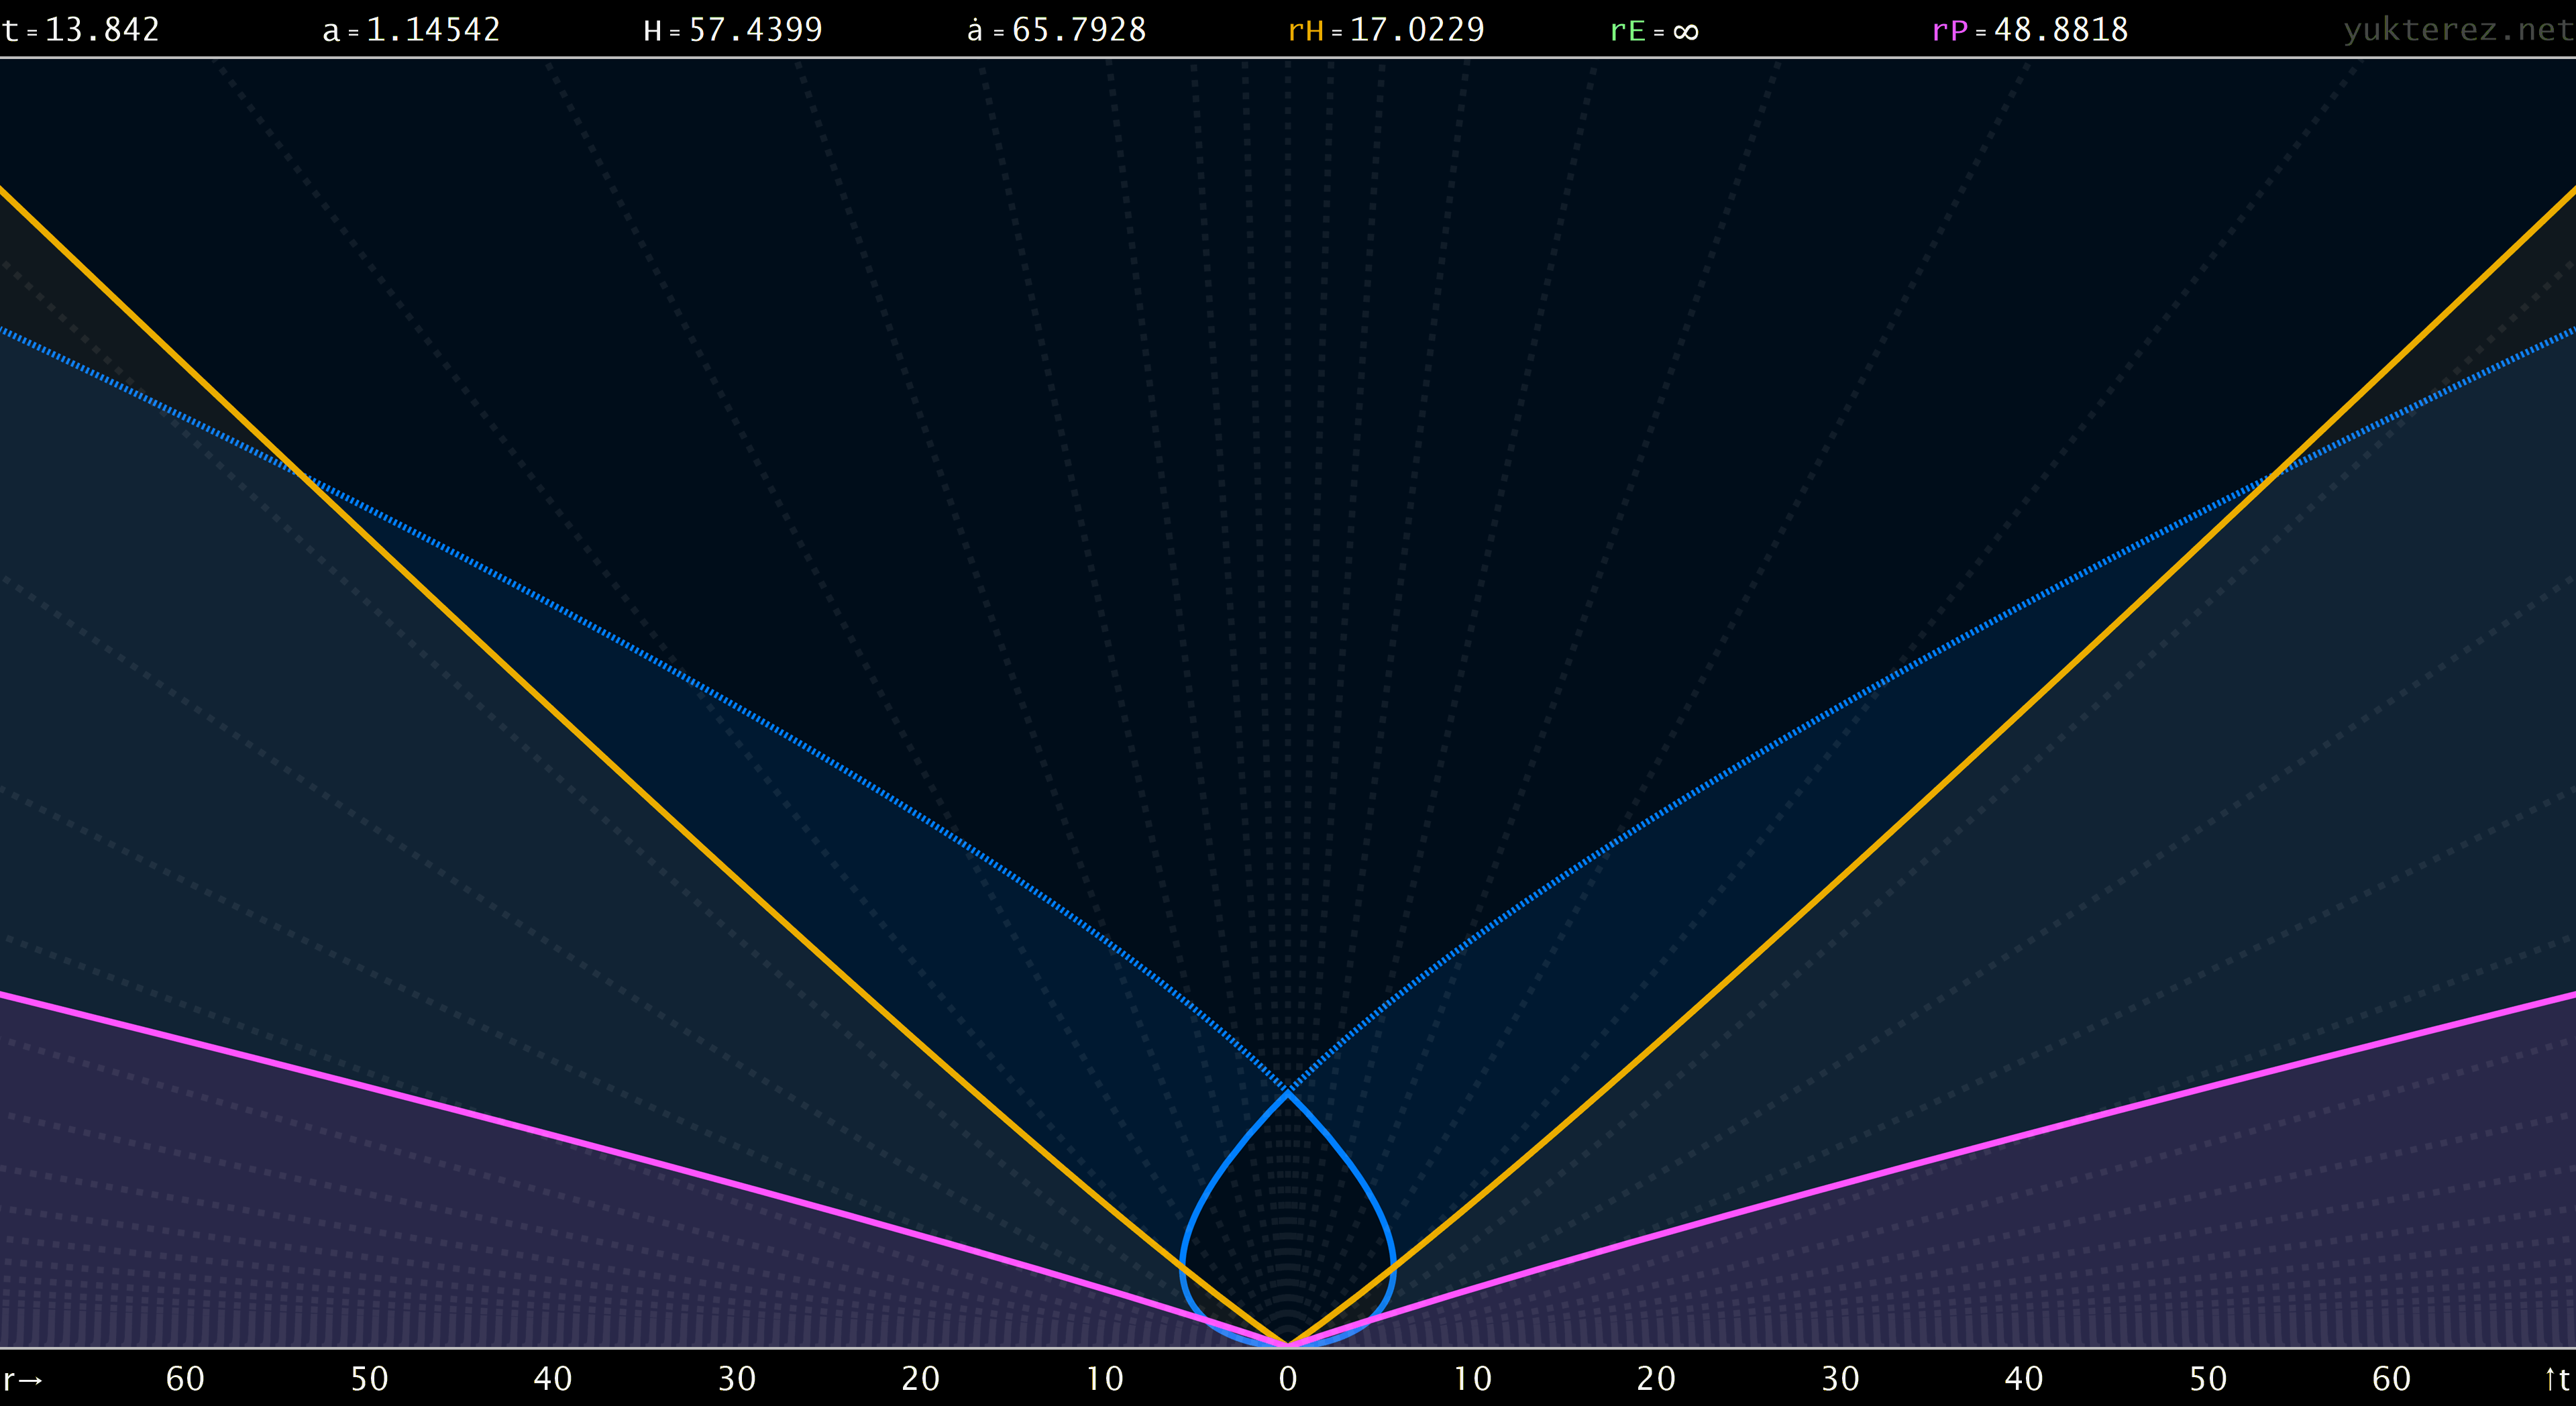Click the right 60 axis tick
The height and width of the screenshot is (1406, 2576).
pyautogui.click(x=2391, y=1380)
